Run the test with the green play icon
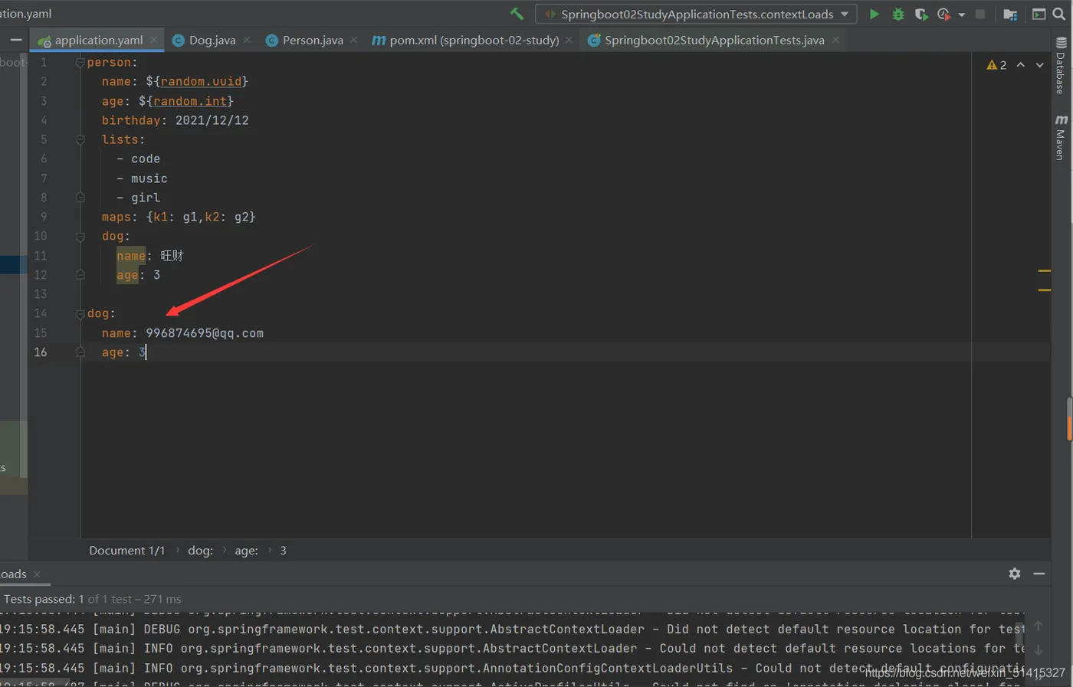 (874, 14)
